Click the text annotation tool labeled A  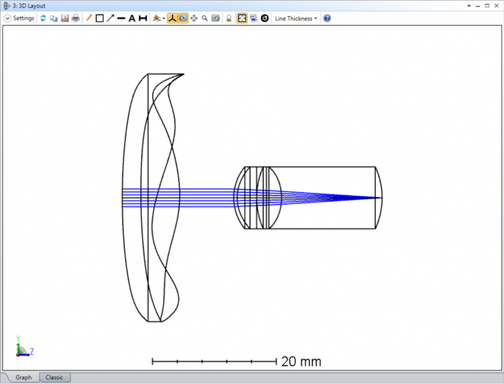click(132, 18)
